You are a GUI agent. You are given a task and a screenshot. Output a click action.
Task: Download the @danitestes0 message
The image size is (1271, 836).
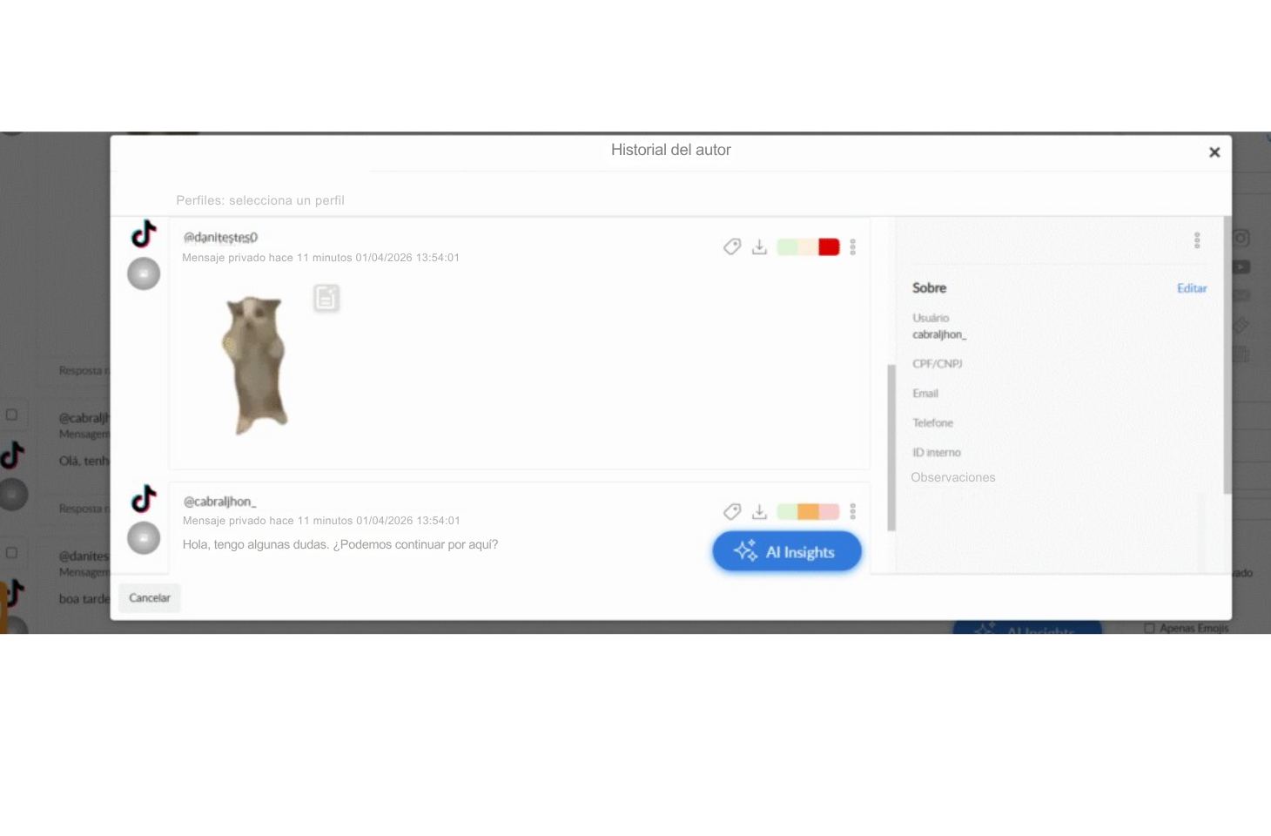(759, 247)
